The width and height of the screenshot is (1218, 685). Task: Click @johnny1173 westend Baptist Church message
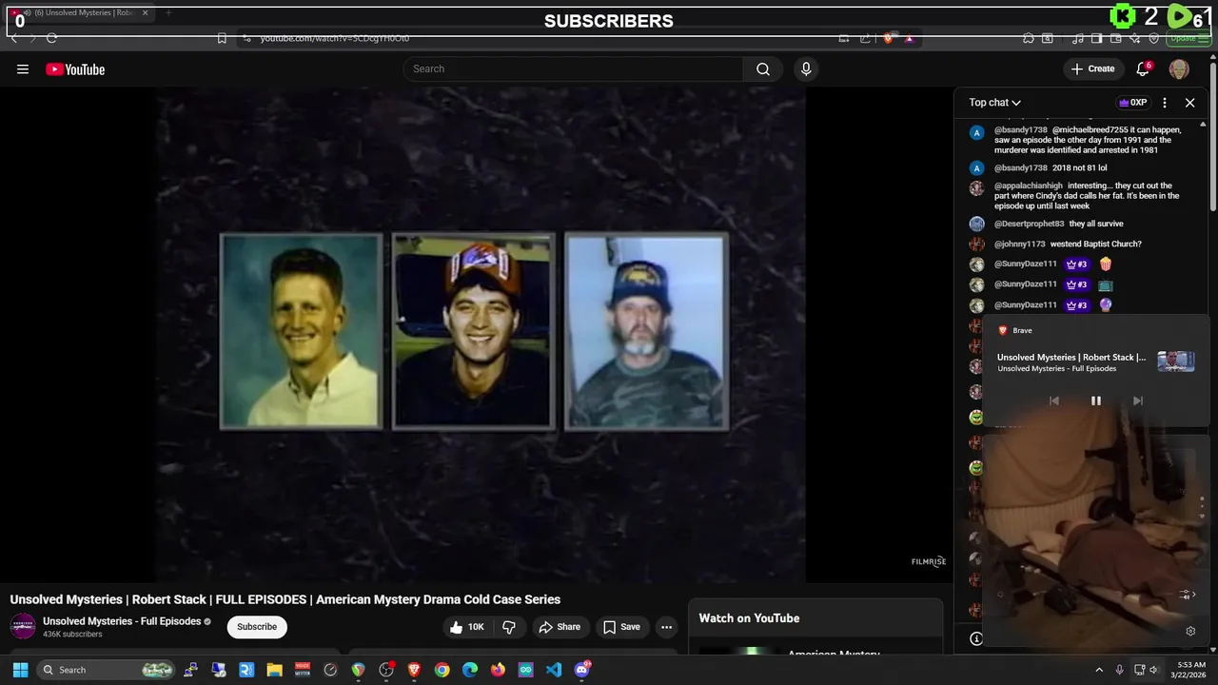pos(1068,244)
